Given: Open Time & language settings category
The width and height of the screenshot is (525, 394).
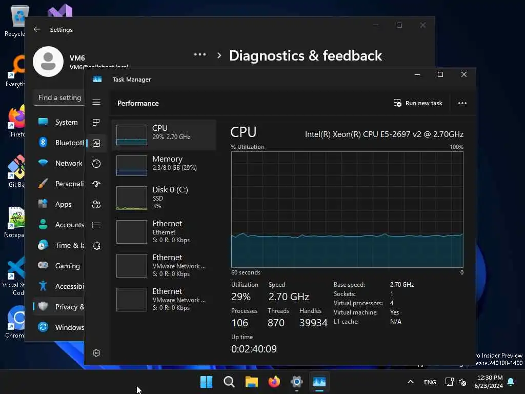Looking at the screenshot, I should 58,245.
